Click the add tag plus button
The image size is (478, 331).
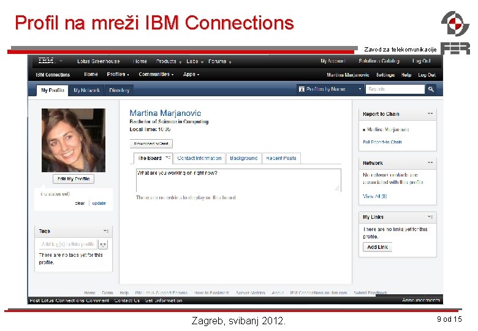103,244
